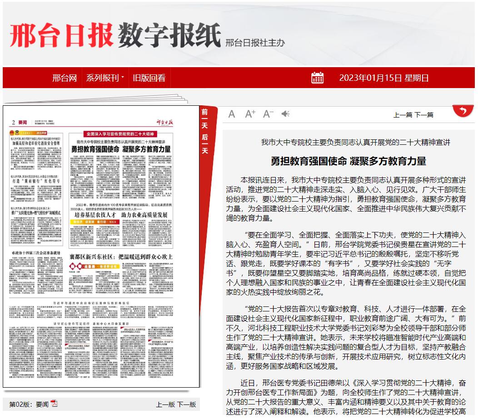Screen dimensions: 478x419
Task: Open the calendar date picker icon
Action: 318,78
